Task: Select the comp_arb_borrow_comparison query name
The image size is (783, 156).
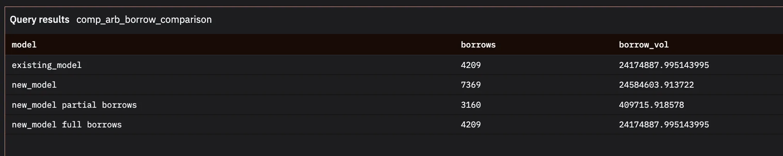Action: pos(144,20)
